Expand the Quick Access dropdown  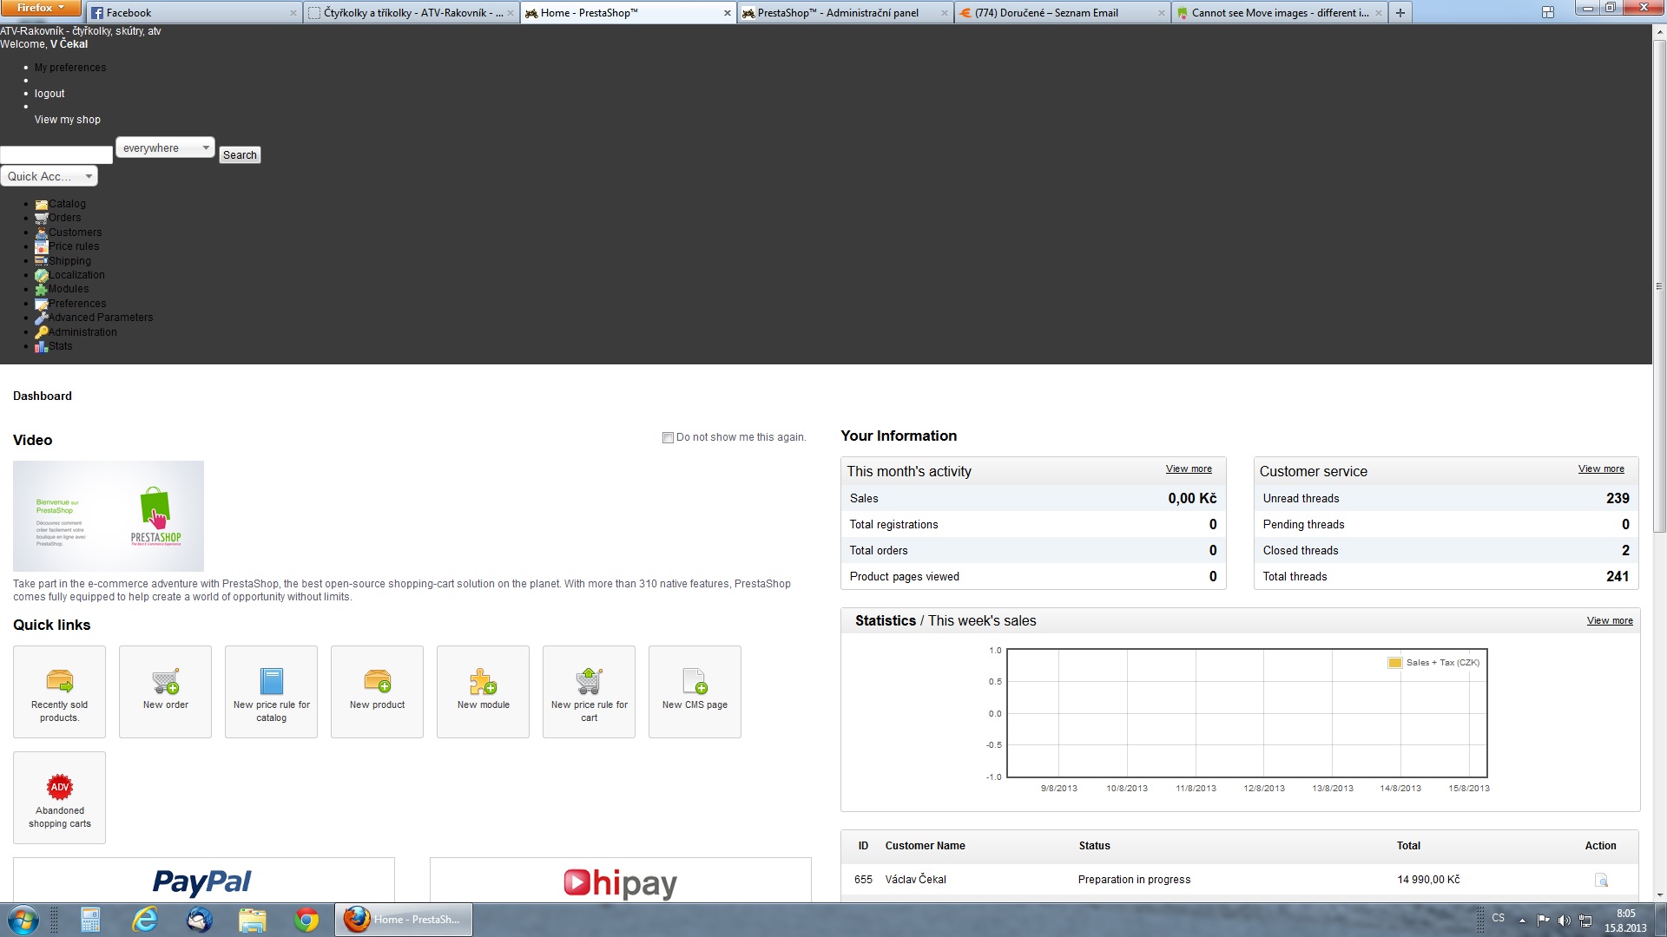click(49, 176)
